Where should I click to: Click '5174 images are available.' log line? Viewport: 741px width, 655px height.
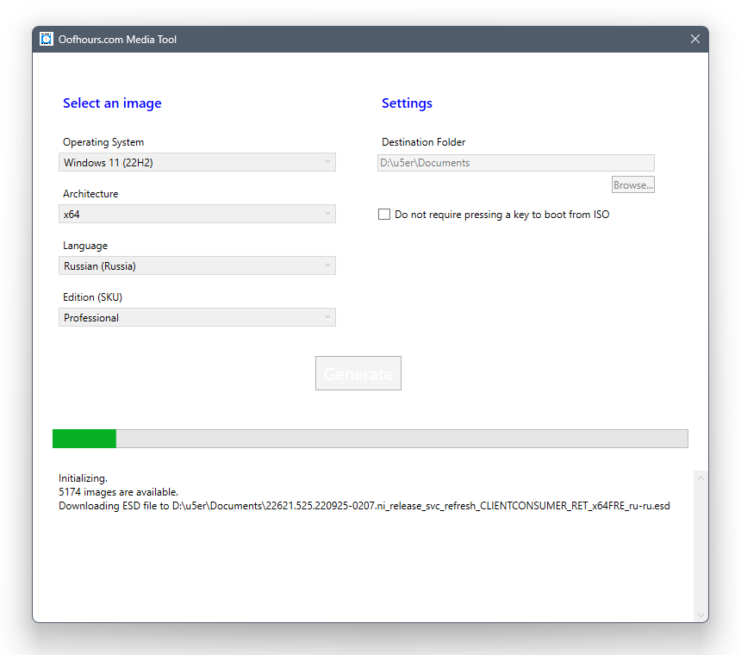(x=118, y=492)
